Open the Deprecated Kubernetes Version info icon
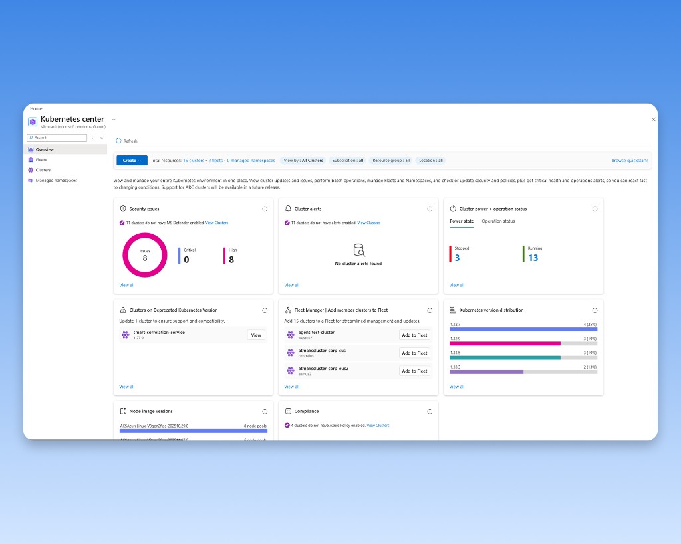Viewport: 681px width, 544px height. 265,310
